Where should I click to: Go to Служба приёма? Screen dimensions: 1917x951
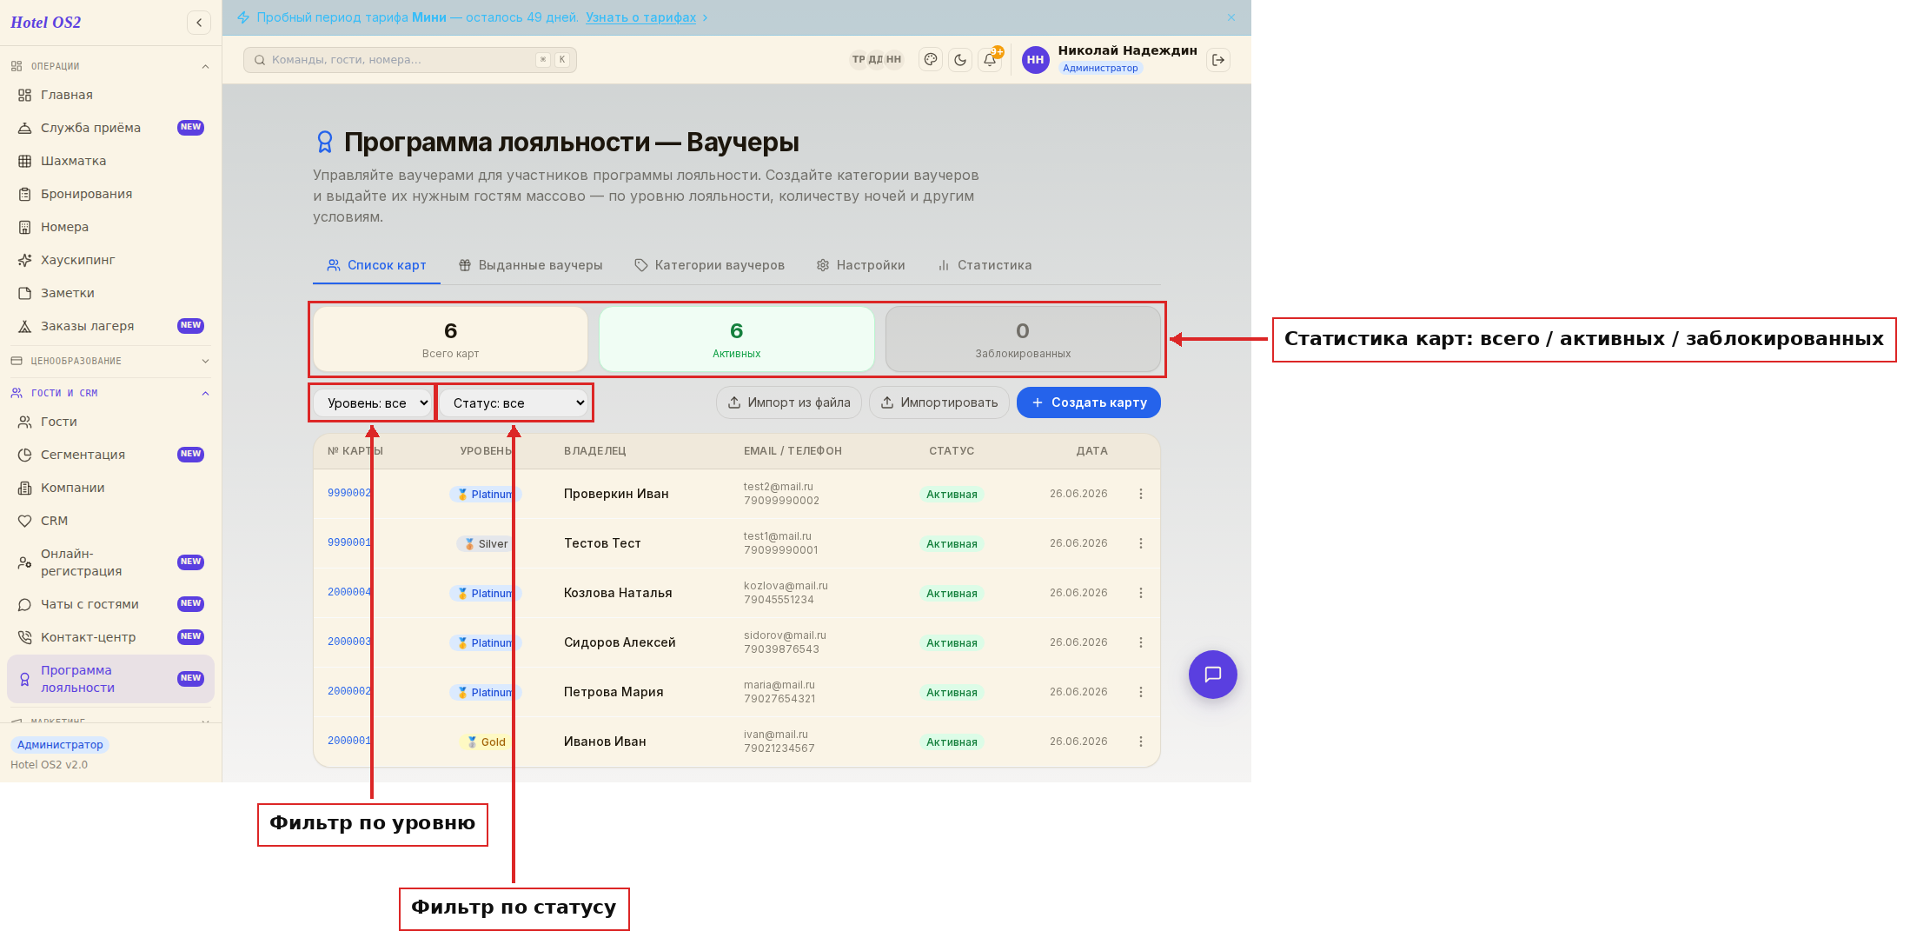pos(110,128)
